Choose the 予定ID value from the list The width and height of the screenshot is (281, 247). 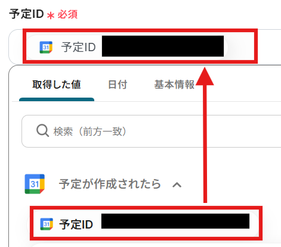(x=143, y=224)
